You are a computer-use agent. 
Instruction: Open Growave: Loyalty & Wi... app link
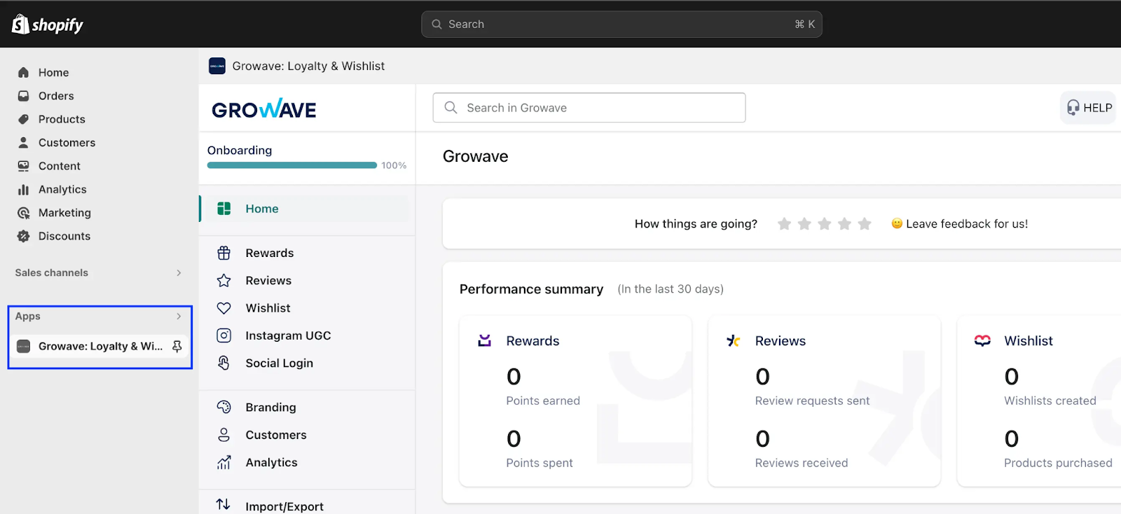pos(100,346)
